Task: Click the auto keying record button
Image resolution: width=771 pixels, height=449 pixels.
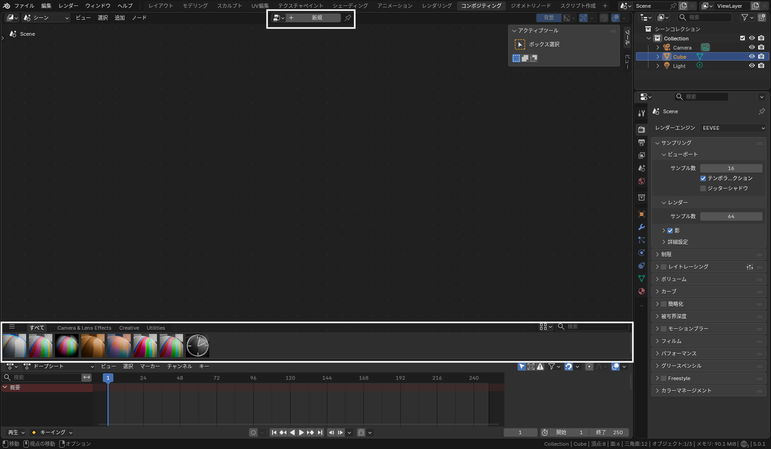Action: click(253, 432)
